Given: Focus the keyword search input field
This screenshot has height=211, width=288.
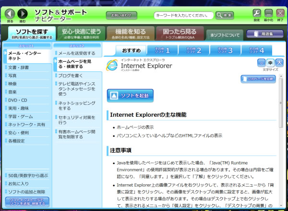Looking at the screenshot, I should pos(183,15).
